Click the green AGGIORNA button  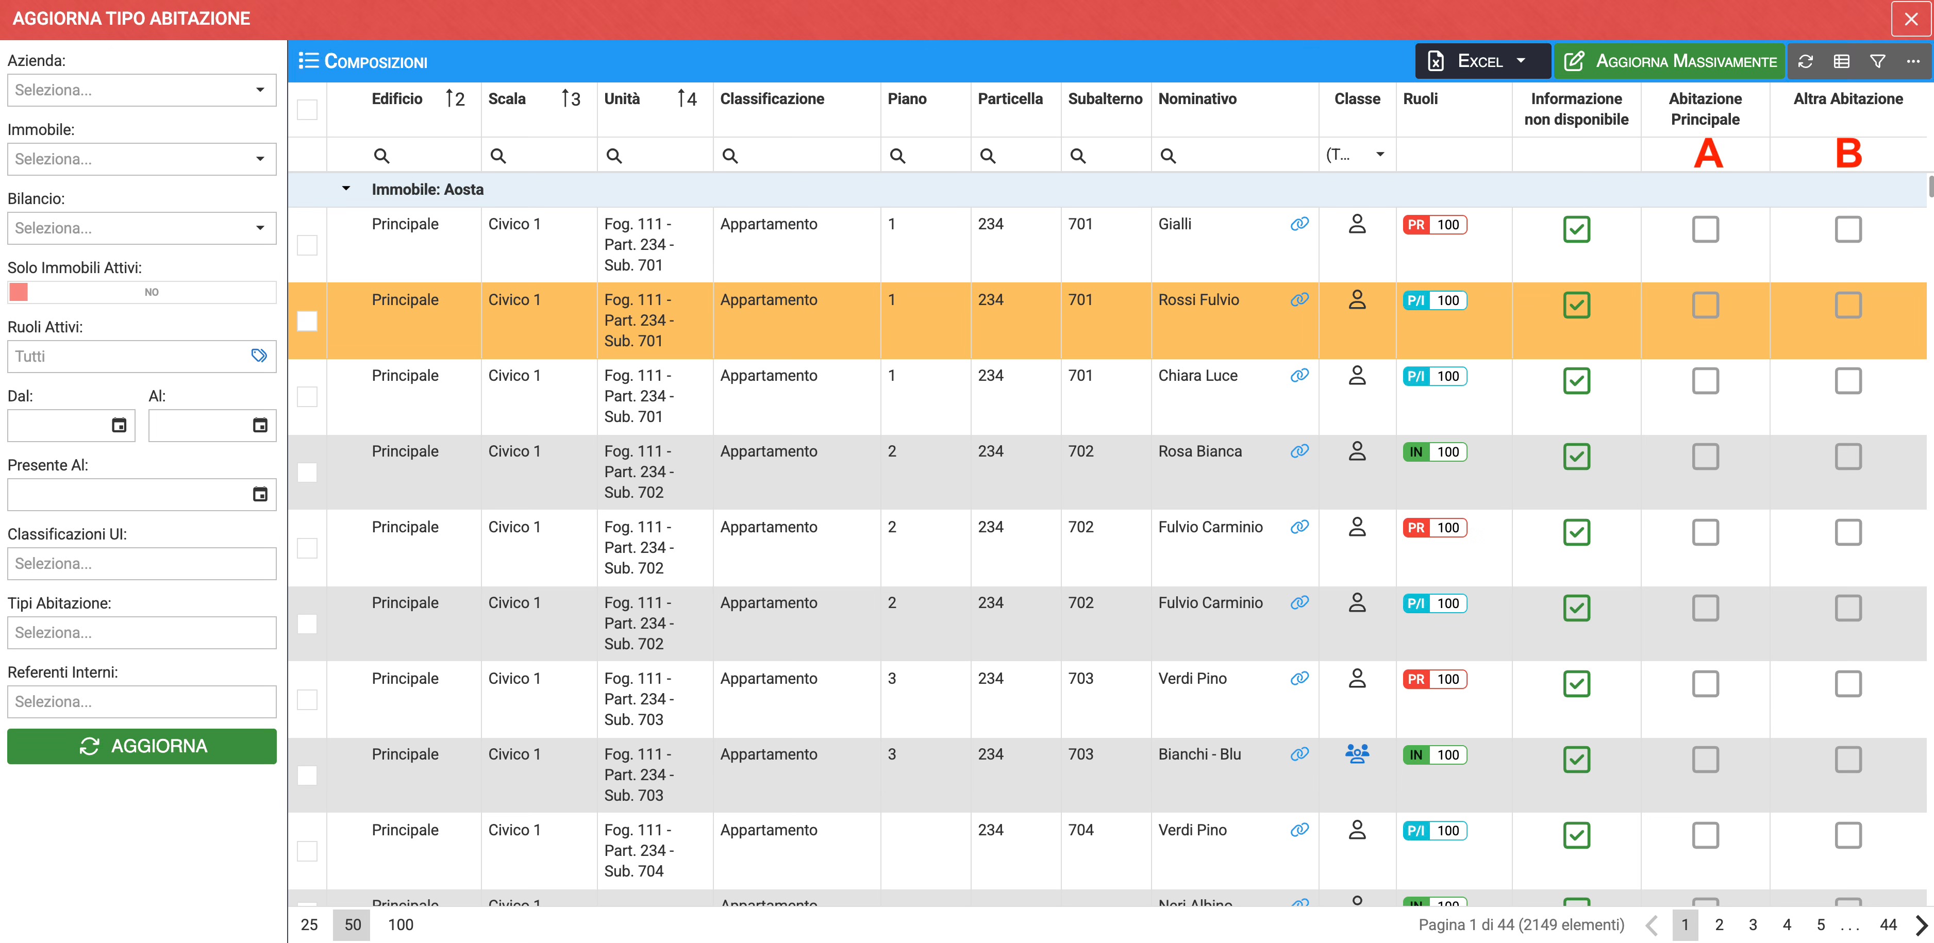tap(142, 746)
